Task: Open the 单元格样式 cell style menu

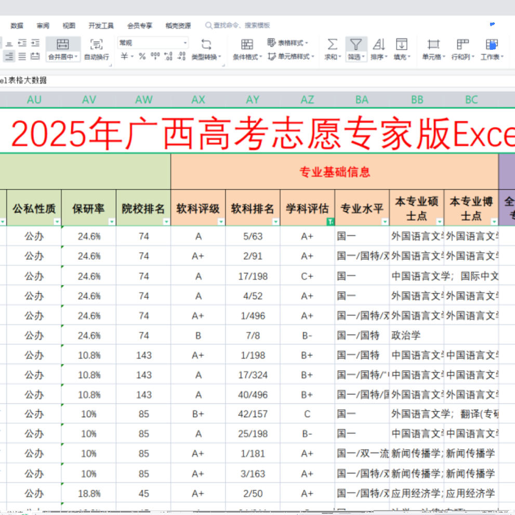Action: coord(291,57)
